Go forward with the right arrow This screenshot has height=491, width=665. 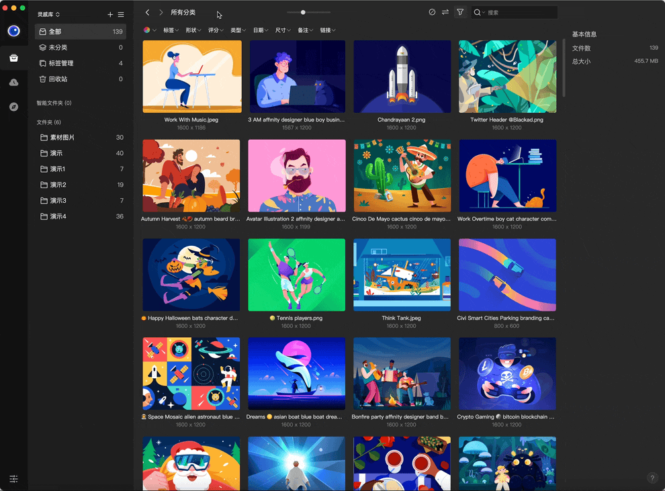point(161,12)
